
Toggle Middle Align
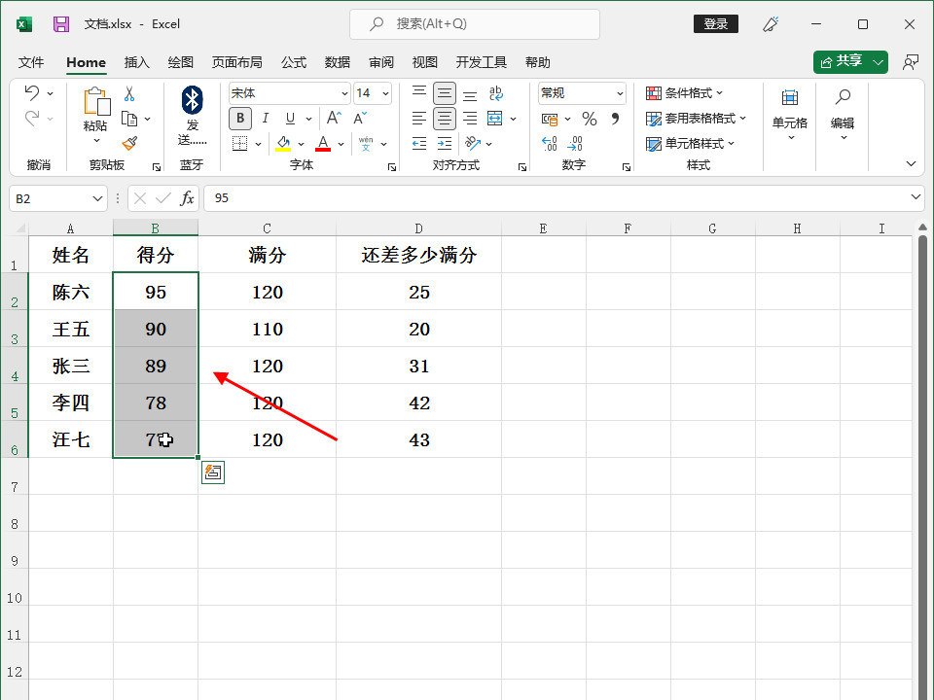(x=445, y=93)
